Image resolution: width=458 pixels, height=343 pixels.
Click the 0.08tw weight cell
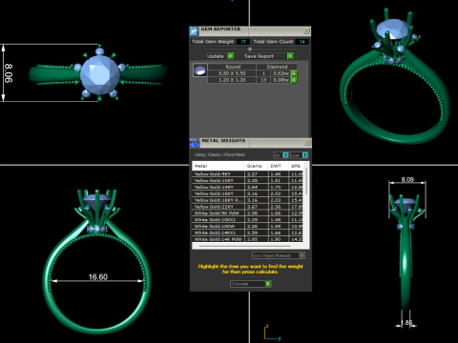(281, 80)
